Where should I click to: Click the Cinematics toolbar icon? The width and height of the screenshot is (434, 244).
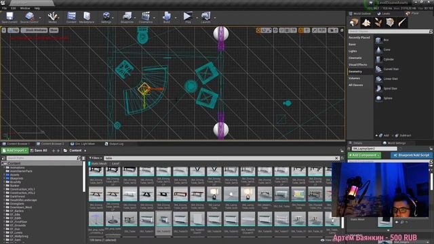pos(146,18)
